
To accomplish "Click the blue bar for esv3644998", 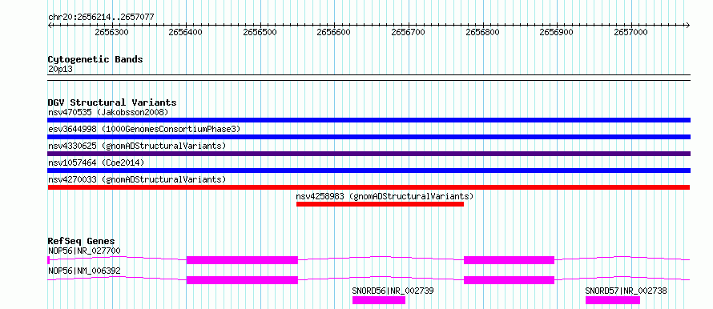I will (x=369, y=137).
